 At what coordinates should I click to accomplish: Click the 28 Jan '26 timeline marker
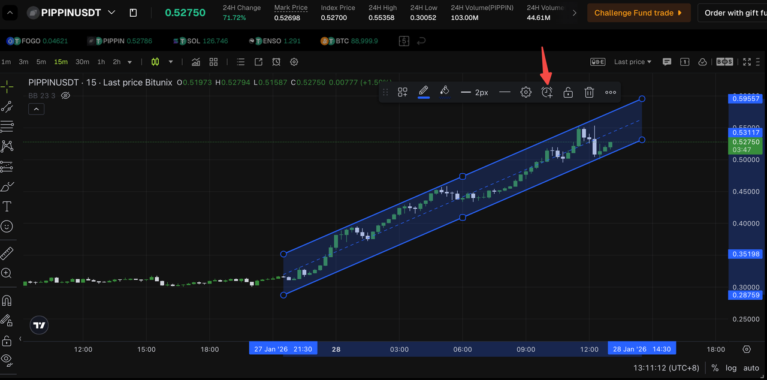coord(642,348)
